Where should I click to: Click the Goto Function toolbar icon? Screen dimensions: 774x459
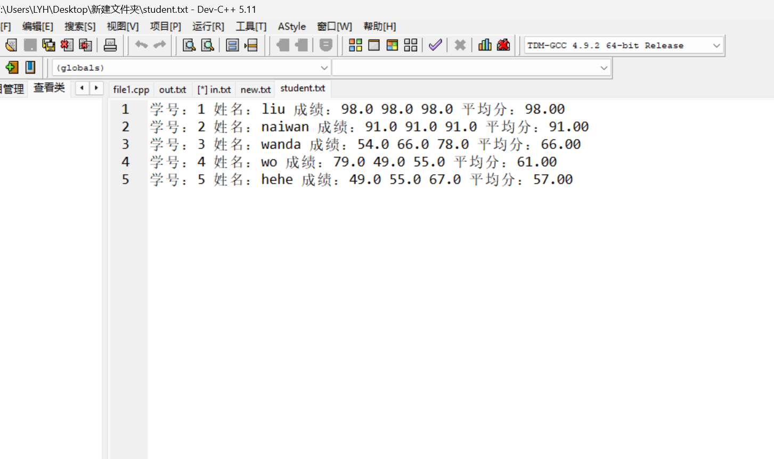pyautogui.click(x=232, y=45)
